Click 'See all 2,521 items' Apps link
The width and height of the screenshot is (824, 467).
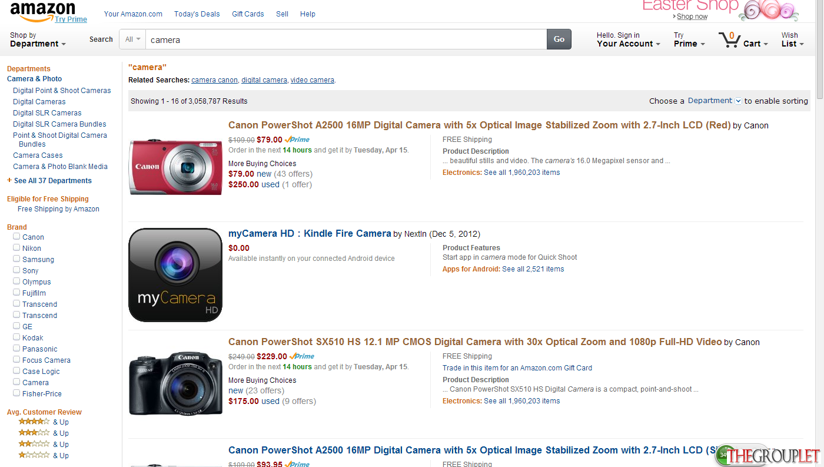pos(533,269)
